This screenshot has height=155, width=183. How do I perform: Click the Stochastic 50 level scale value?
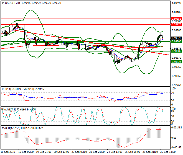172,116
